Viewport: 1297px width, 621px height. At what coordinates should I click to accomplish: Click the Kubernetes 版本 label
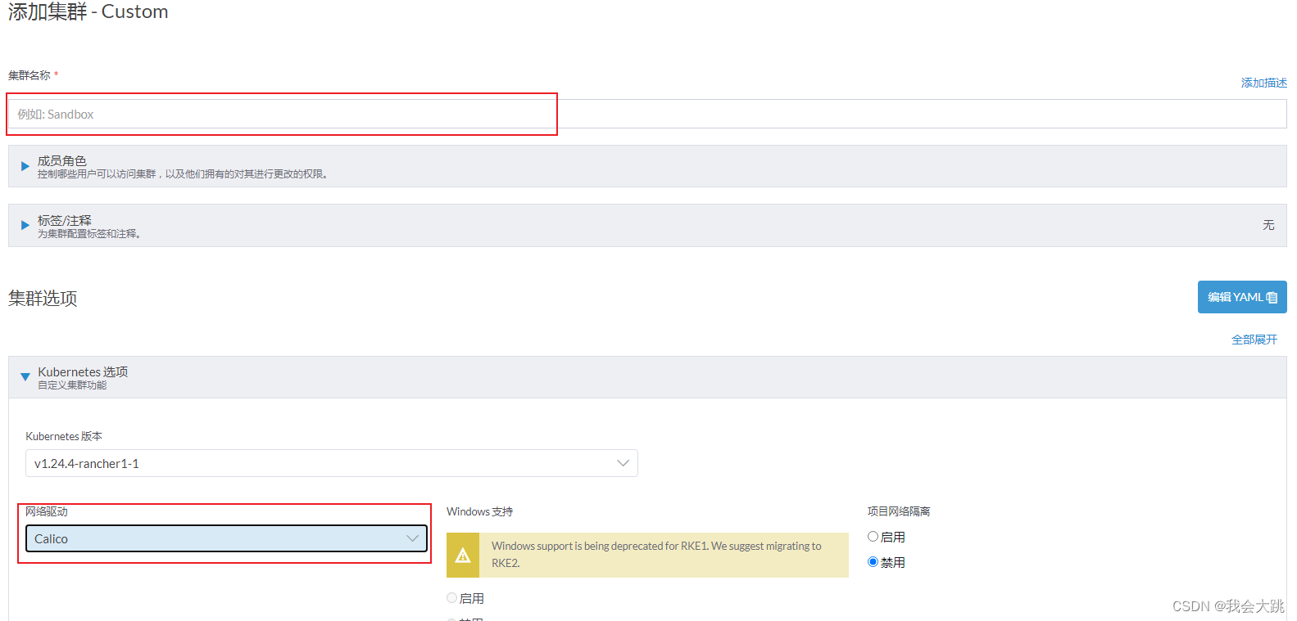[64, 436]
